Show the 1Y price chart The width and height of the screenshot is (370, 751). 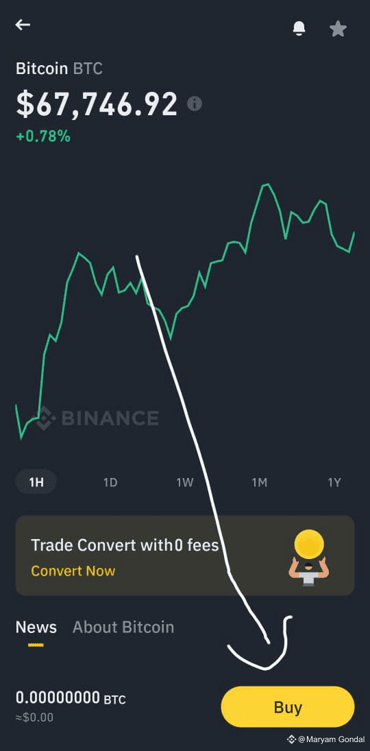click(x=334, y=482)
